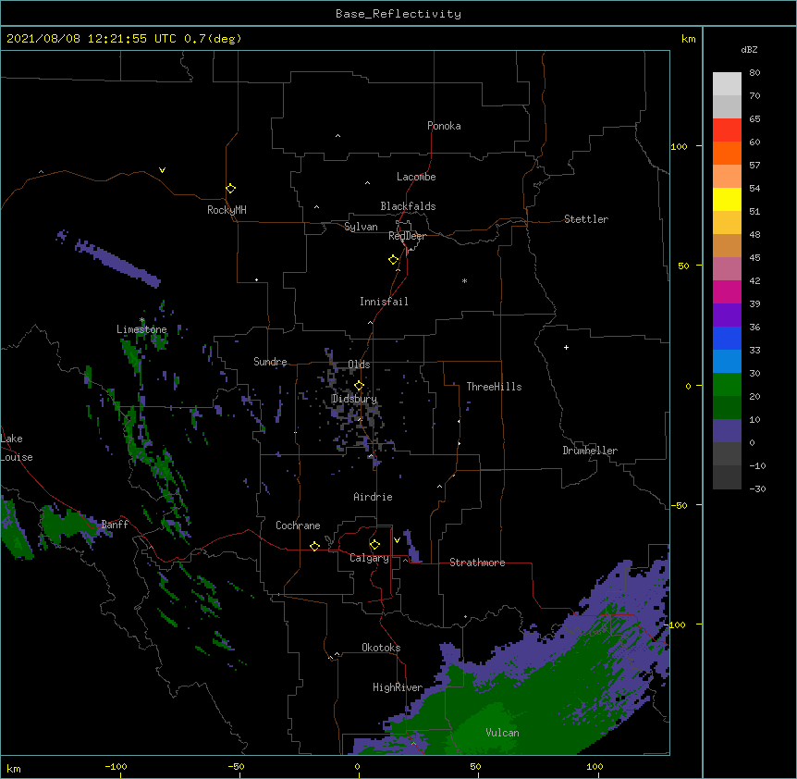Screen dimensions: 797x779
Task: Click the yellow V marker northwest of RockyMH
Action: coord(162,170)
